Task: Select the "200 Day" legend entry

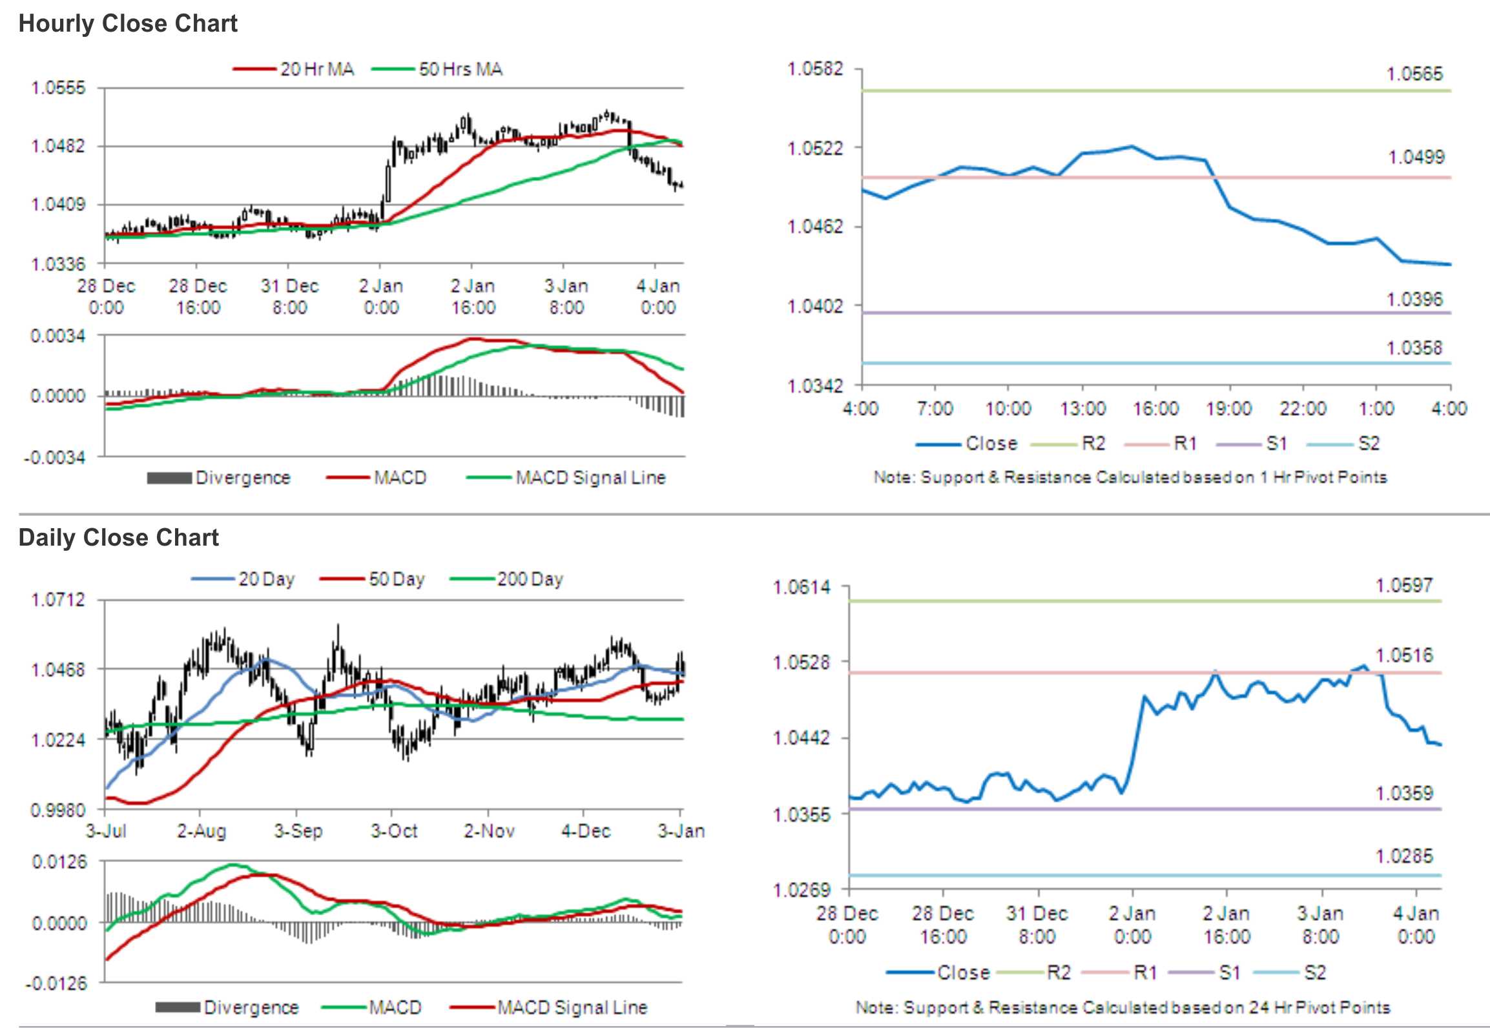Action: pyautogui.click(x=506, y=579)
